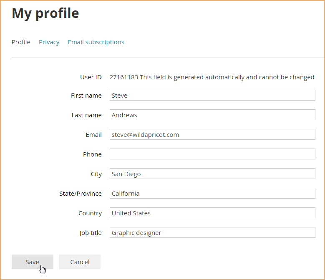Save the profile changes

coord(33,262)
